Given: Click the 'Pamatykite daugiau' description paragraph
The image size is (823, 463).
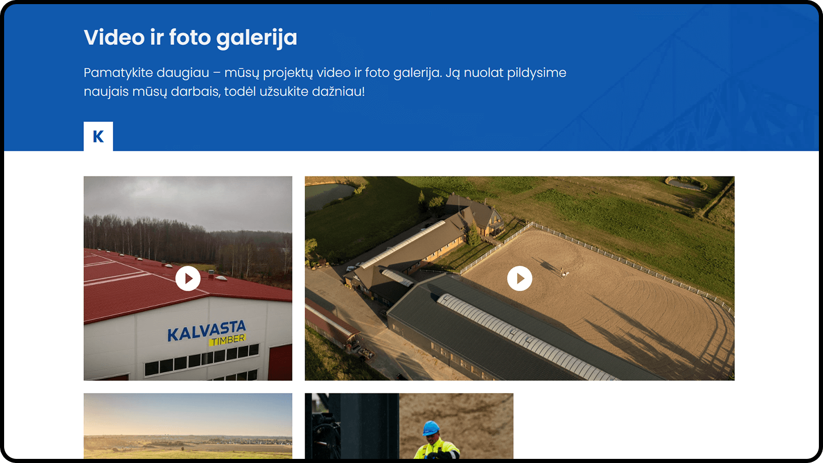Looking at the screenshot, I should tap(325, 82).
